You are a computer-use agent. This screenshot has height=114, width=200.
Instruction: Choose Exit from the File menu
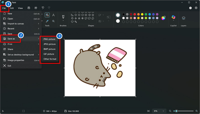coord(21,66)
